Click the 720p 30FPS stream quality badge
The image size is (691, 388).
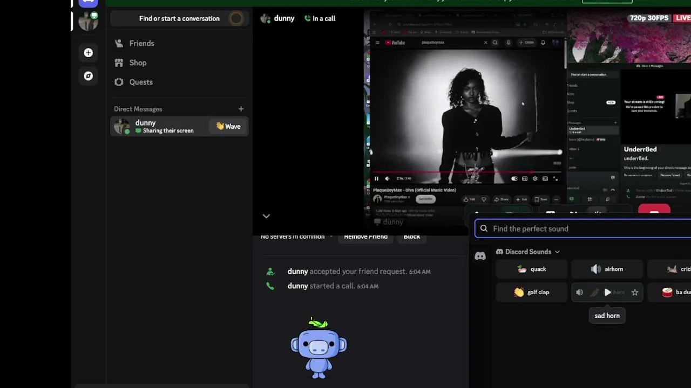(x=649, y=18)
